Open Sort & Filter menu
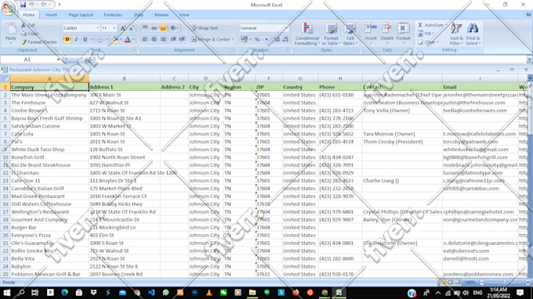This screenshot has width=533, height=299. 456,34
